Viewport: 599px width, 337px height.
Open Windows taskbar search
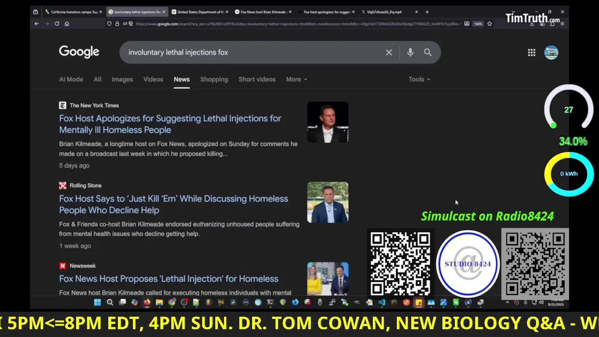coord(110,302)
